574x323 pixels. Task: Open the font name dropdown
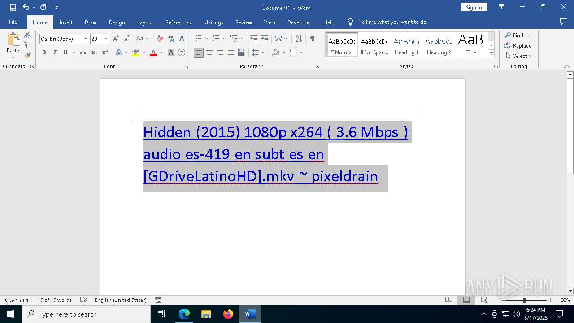pos(86,39)
